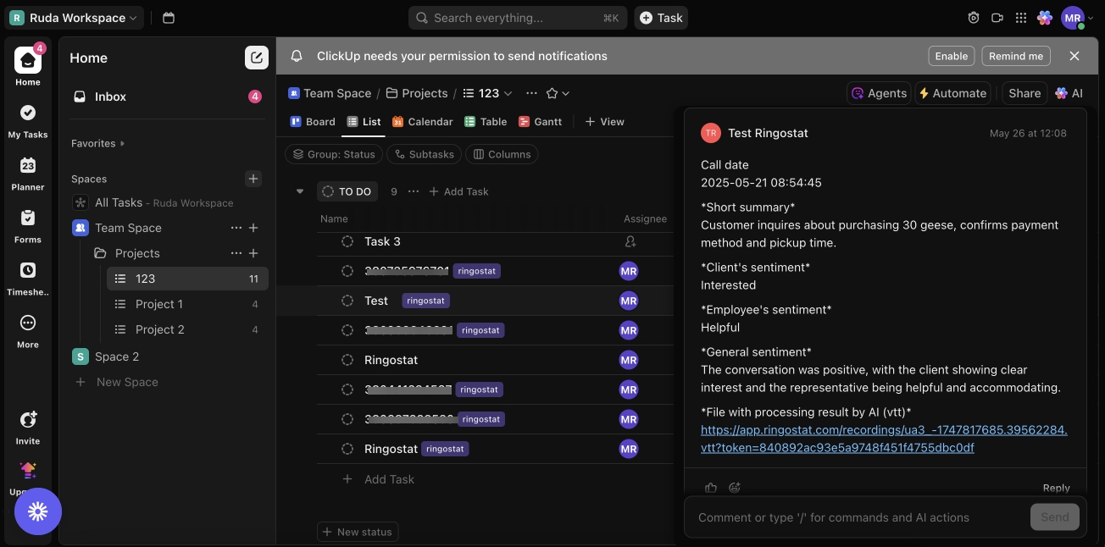The height and width of the screenshot is (547, 1105).
Task: Open the Agents button
Action: 879,93
